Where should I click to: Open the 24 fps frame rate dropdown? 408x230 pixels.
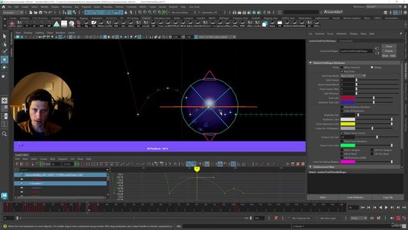[x=358, y=218]
